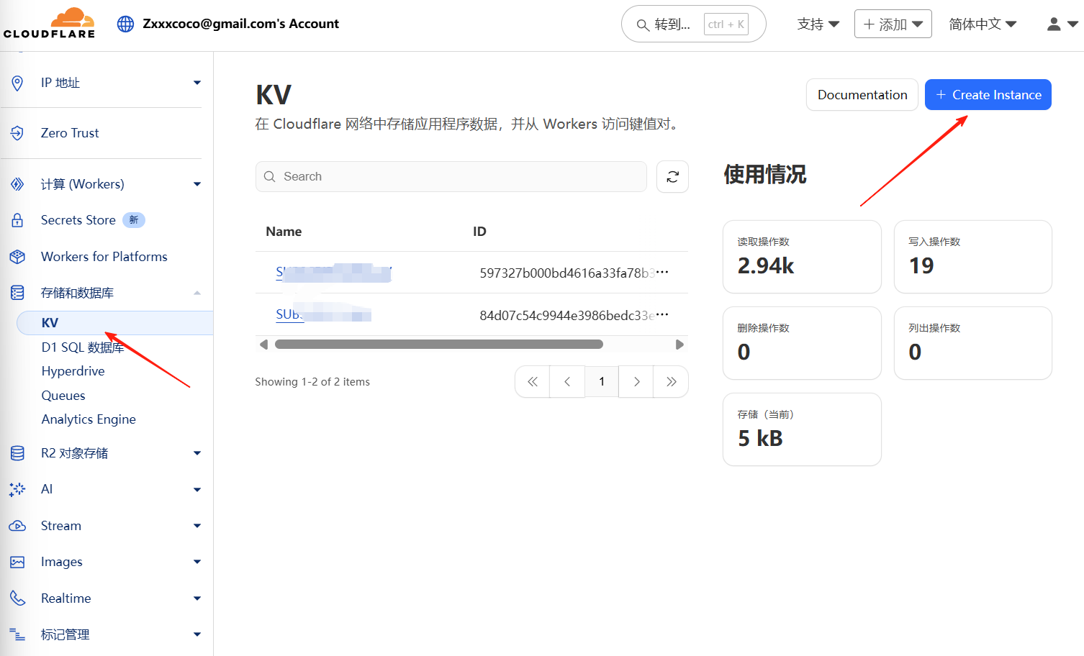Open Workers for Platforms in sidebar
This screenshot has width=1084, height=656.
point(104,257)
